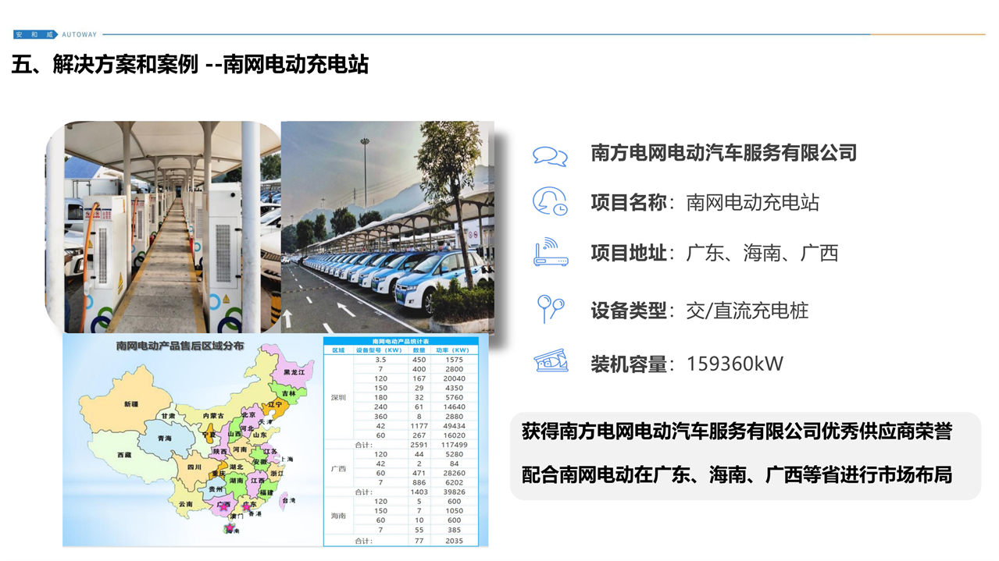The height and width of the screenshot is (561, 999).
Task: Click the 16020 power cell
Action: tap(454, 435)
